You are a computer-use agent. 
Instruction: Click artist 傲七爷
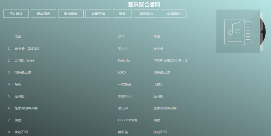(123, 108)
